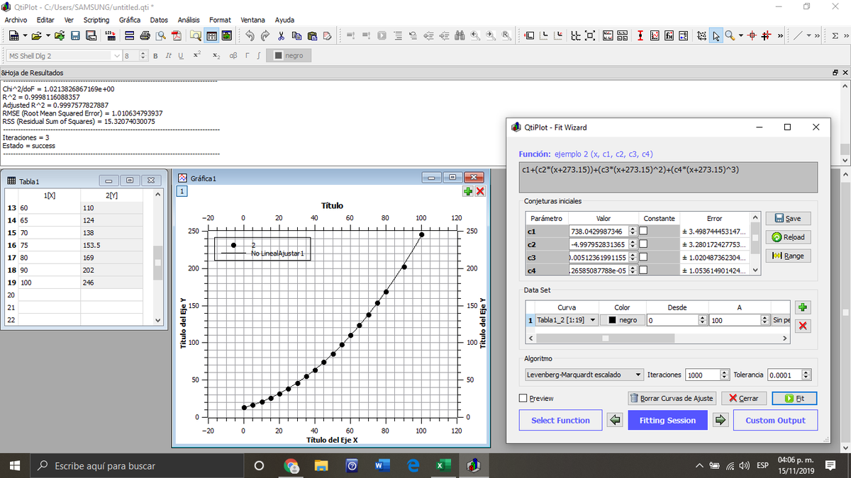Click the Undo arrow icon

pyautogui.click(x=250, y=35)
